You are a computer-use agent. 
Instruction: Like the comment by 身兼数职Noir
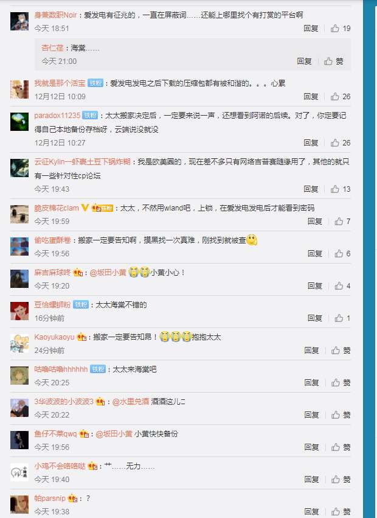tap(341, 29)
